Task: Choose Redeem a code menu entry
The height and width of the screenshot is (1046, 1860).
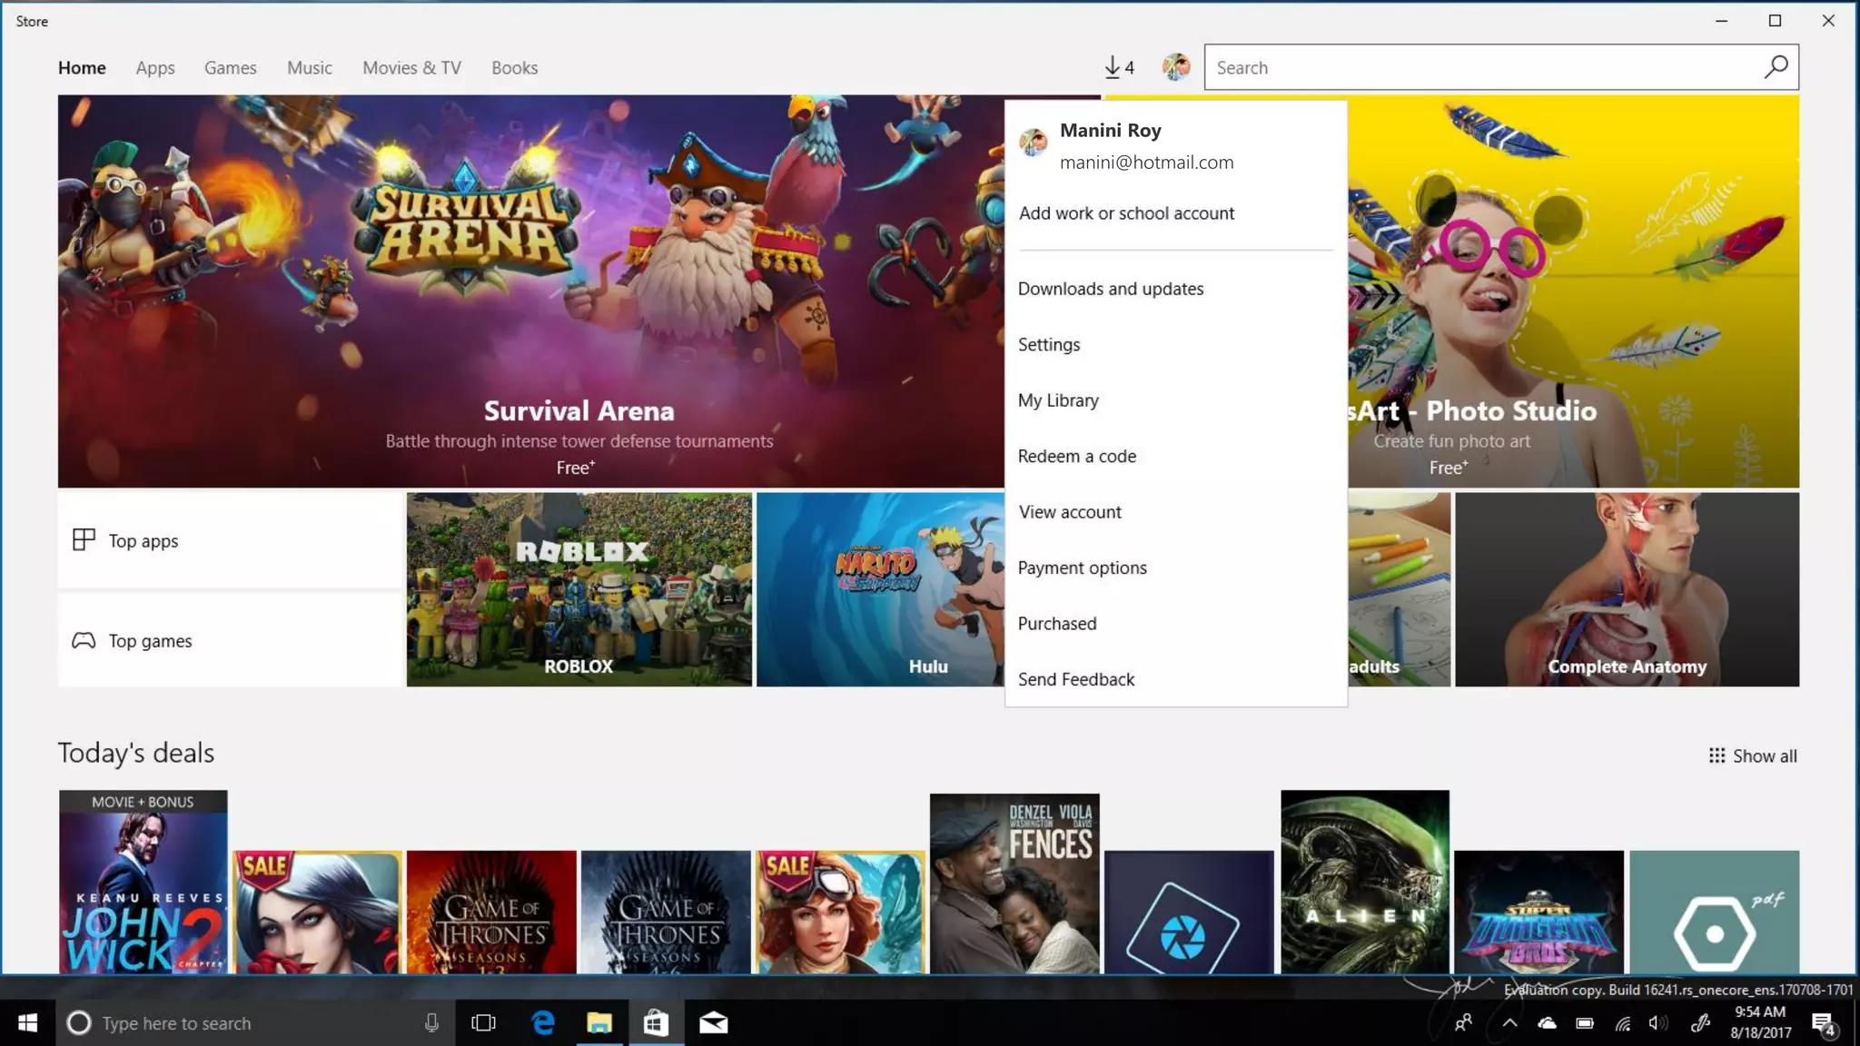Action: pos(1076,457)
